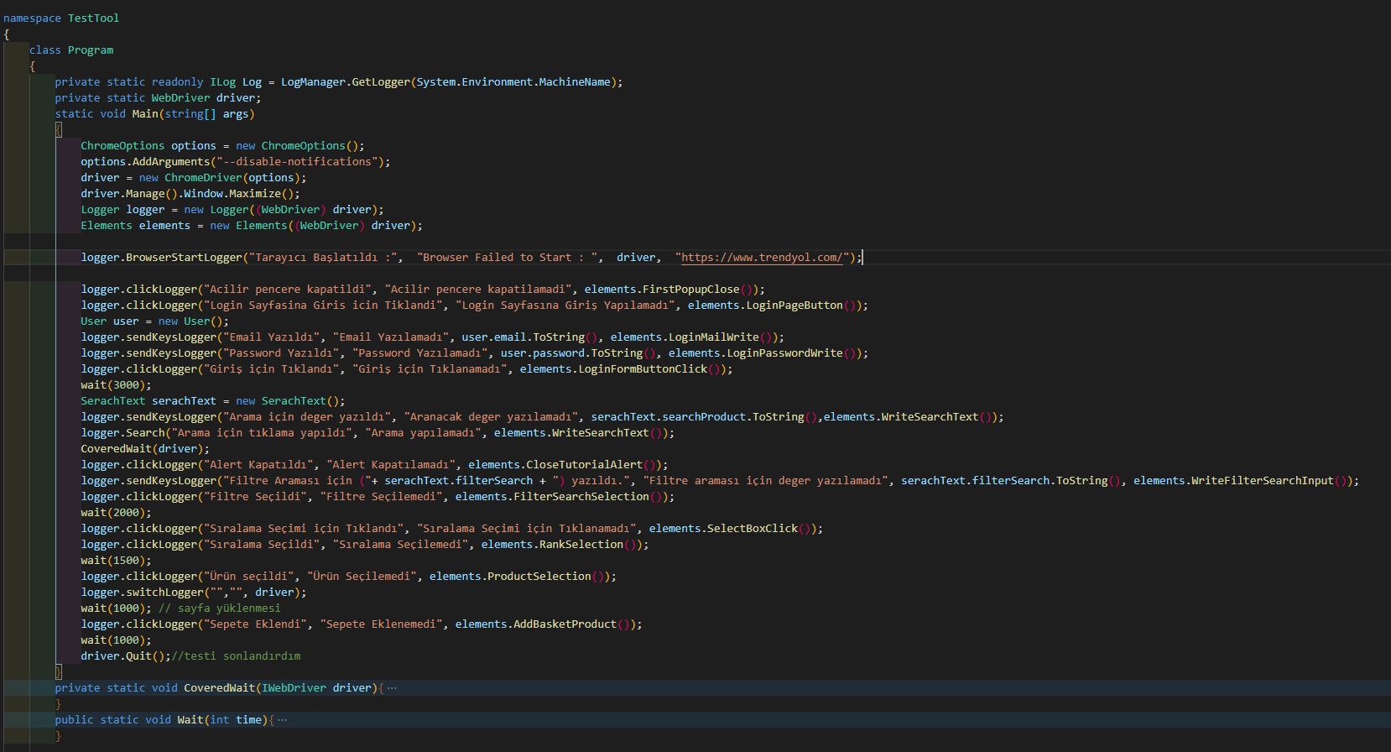Click the BrowserStartLogger method name

pos(184,258)
